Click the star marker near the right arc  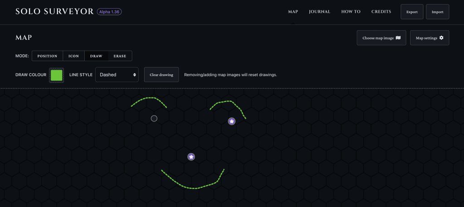[x=232, y=121]
